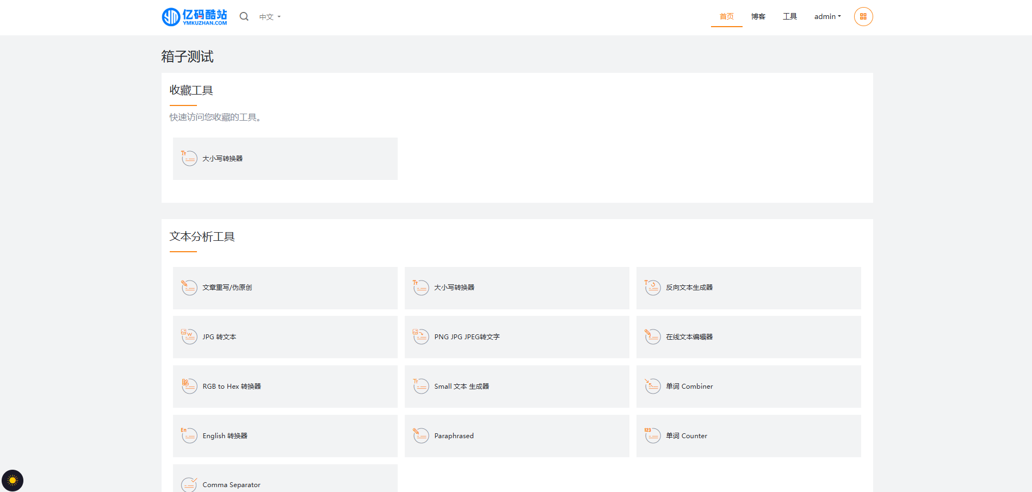
Task: Toggle dark mode with the sun button
Action: (13, 480)
